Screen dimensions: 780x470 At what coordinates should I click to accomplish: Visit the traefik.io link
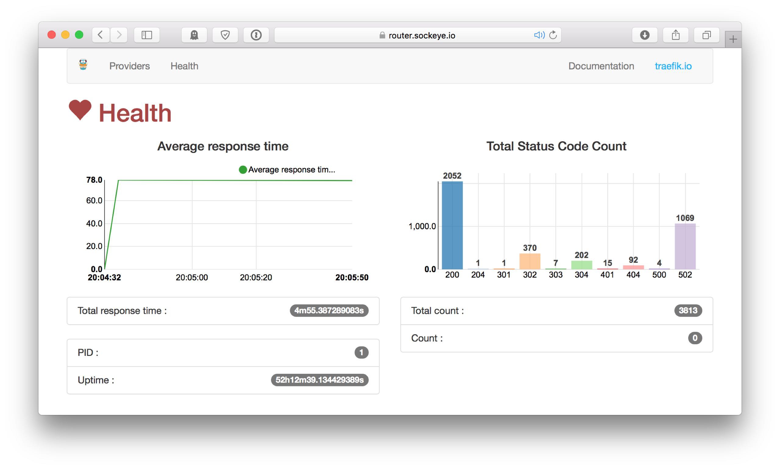[673, 66]
